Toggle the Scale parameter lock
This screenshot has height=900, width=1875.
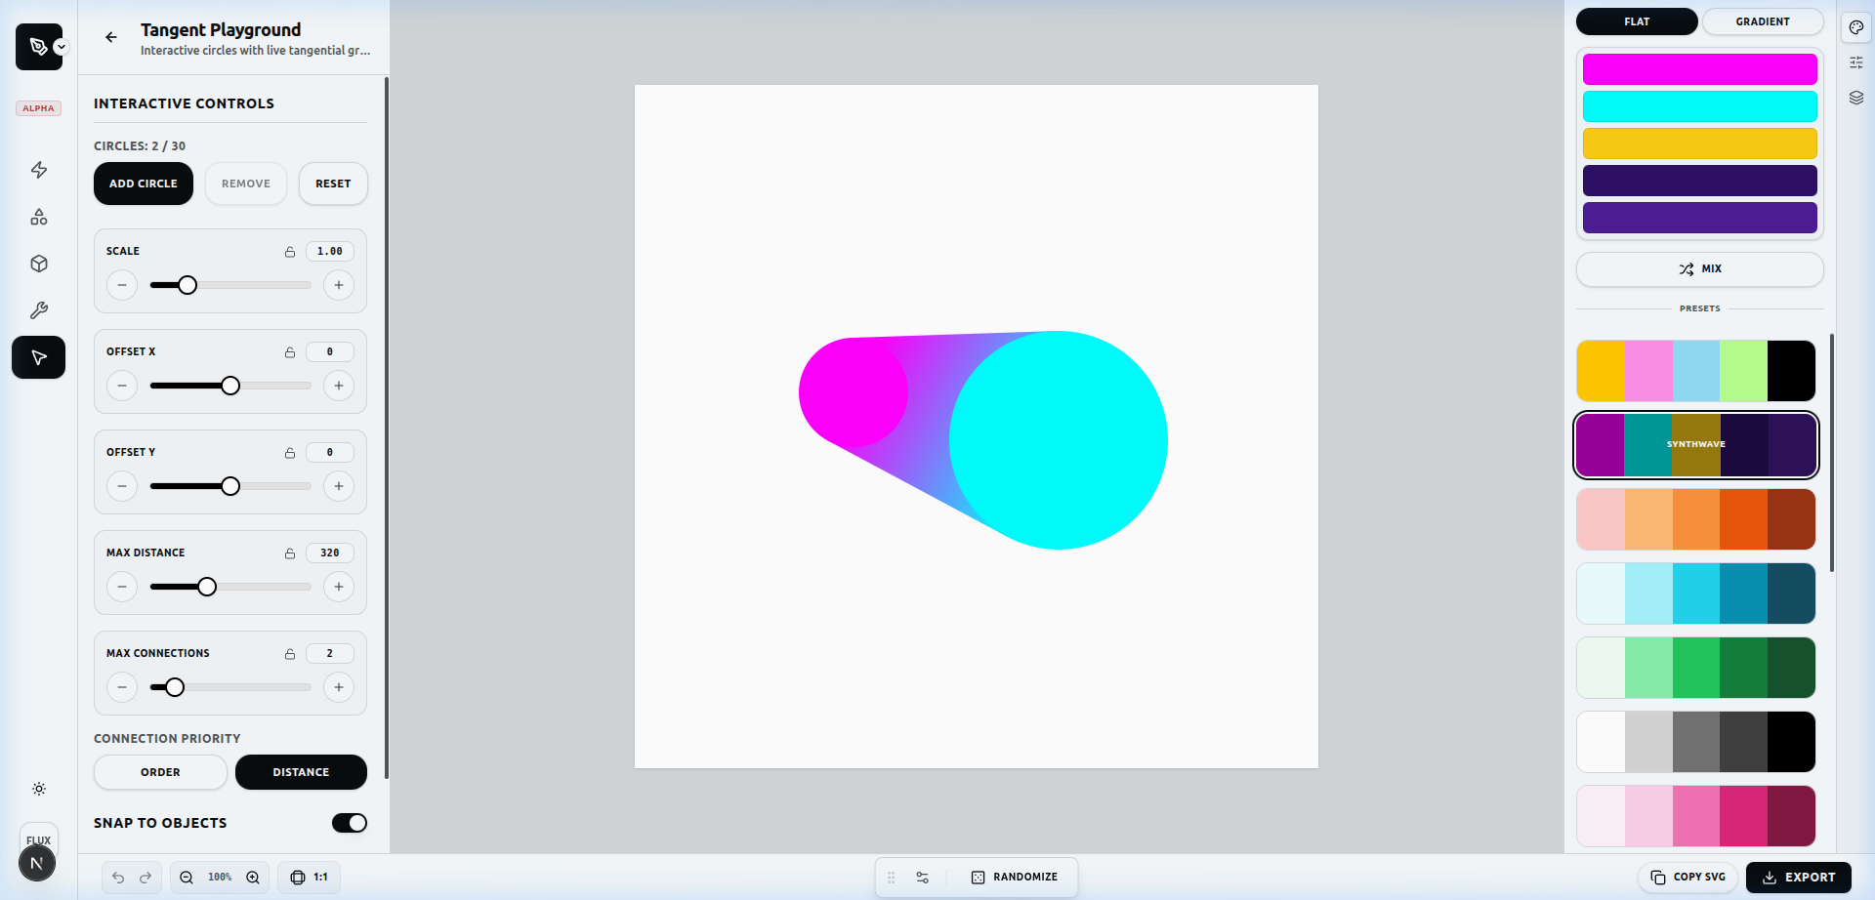(x=290, y=252)
